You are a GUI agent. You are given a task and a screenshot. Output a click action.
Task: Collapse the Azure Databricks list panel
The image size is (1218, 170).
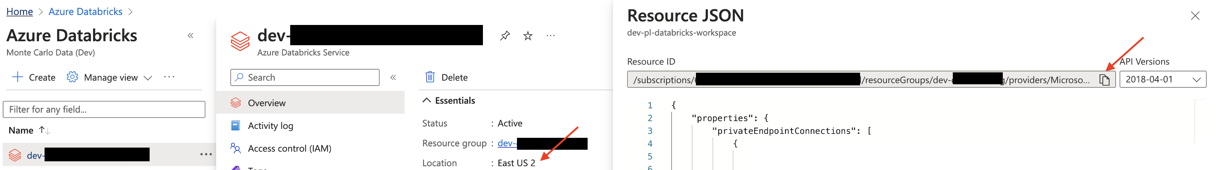click(x=191, y=36)
